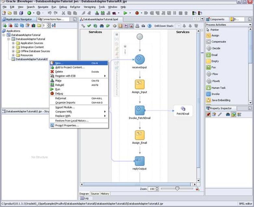Click the red Debug bug toolbar icon
Viewport: 254px width, 207px height.
point(137,13)
